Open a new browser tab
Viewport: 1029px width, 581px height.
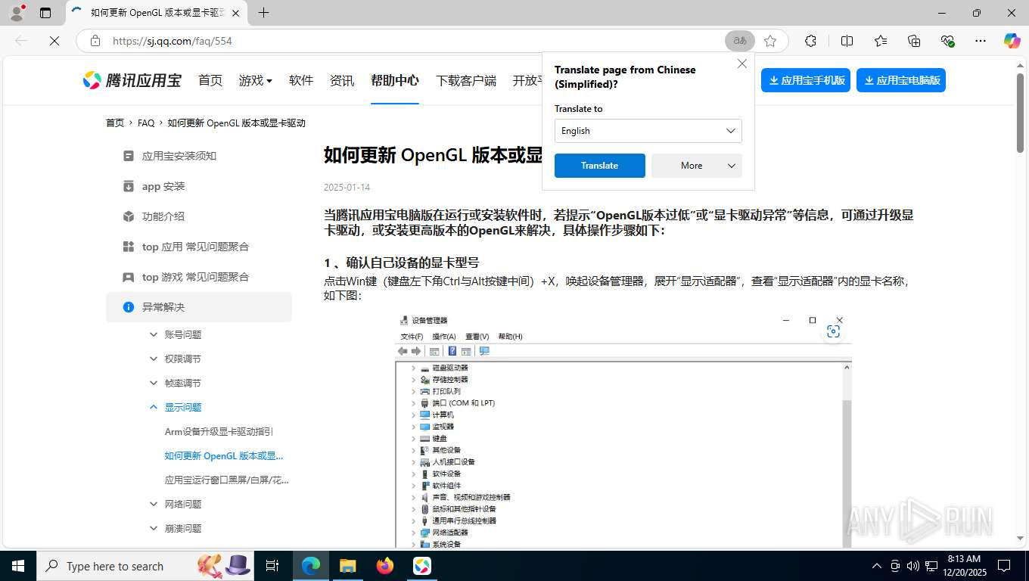(263, 13)
